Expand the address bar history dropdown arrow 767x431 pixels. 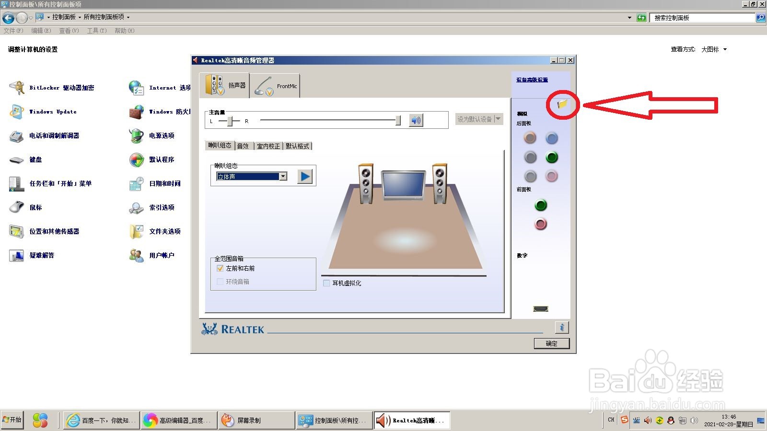[x=629, y=18]
